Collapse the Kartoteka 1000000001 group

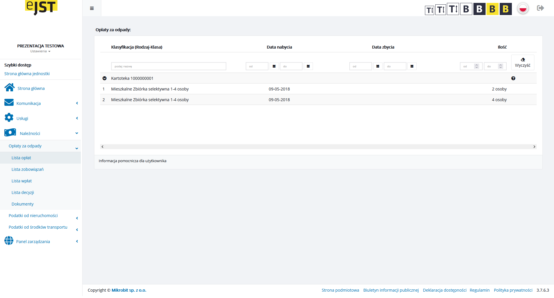click(x=105, y=78)
